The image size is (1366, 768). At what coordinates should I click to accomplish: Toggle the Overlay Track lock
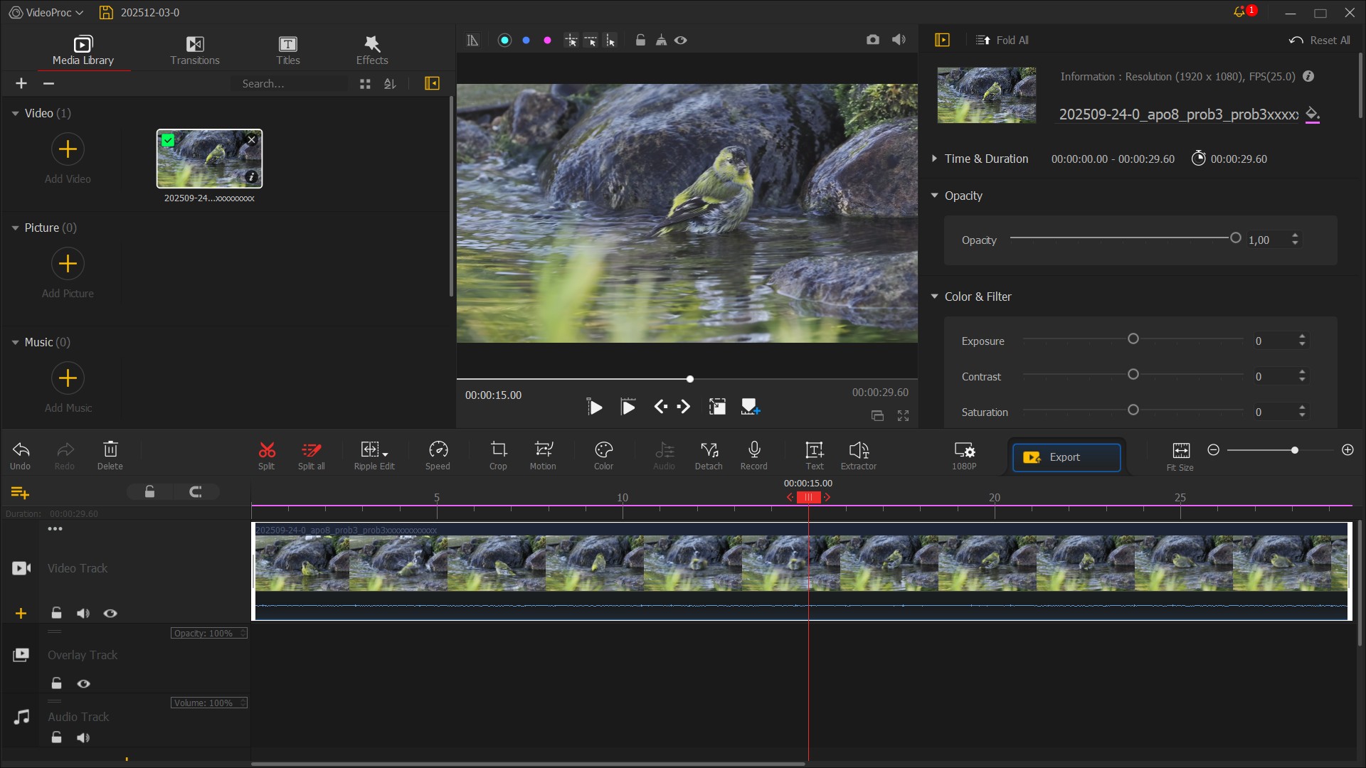pos(57,684)
